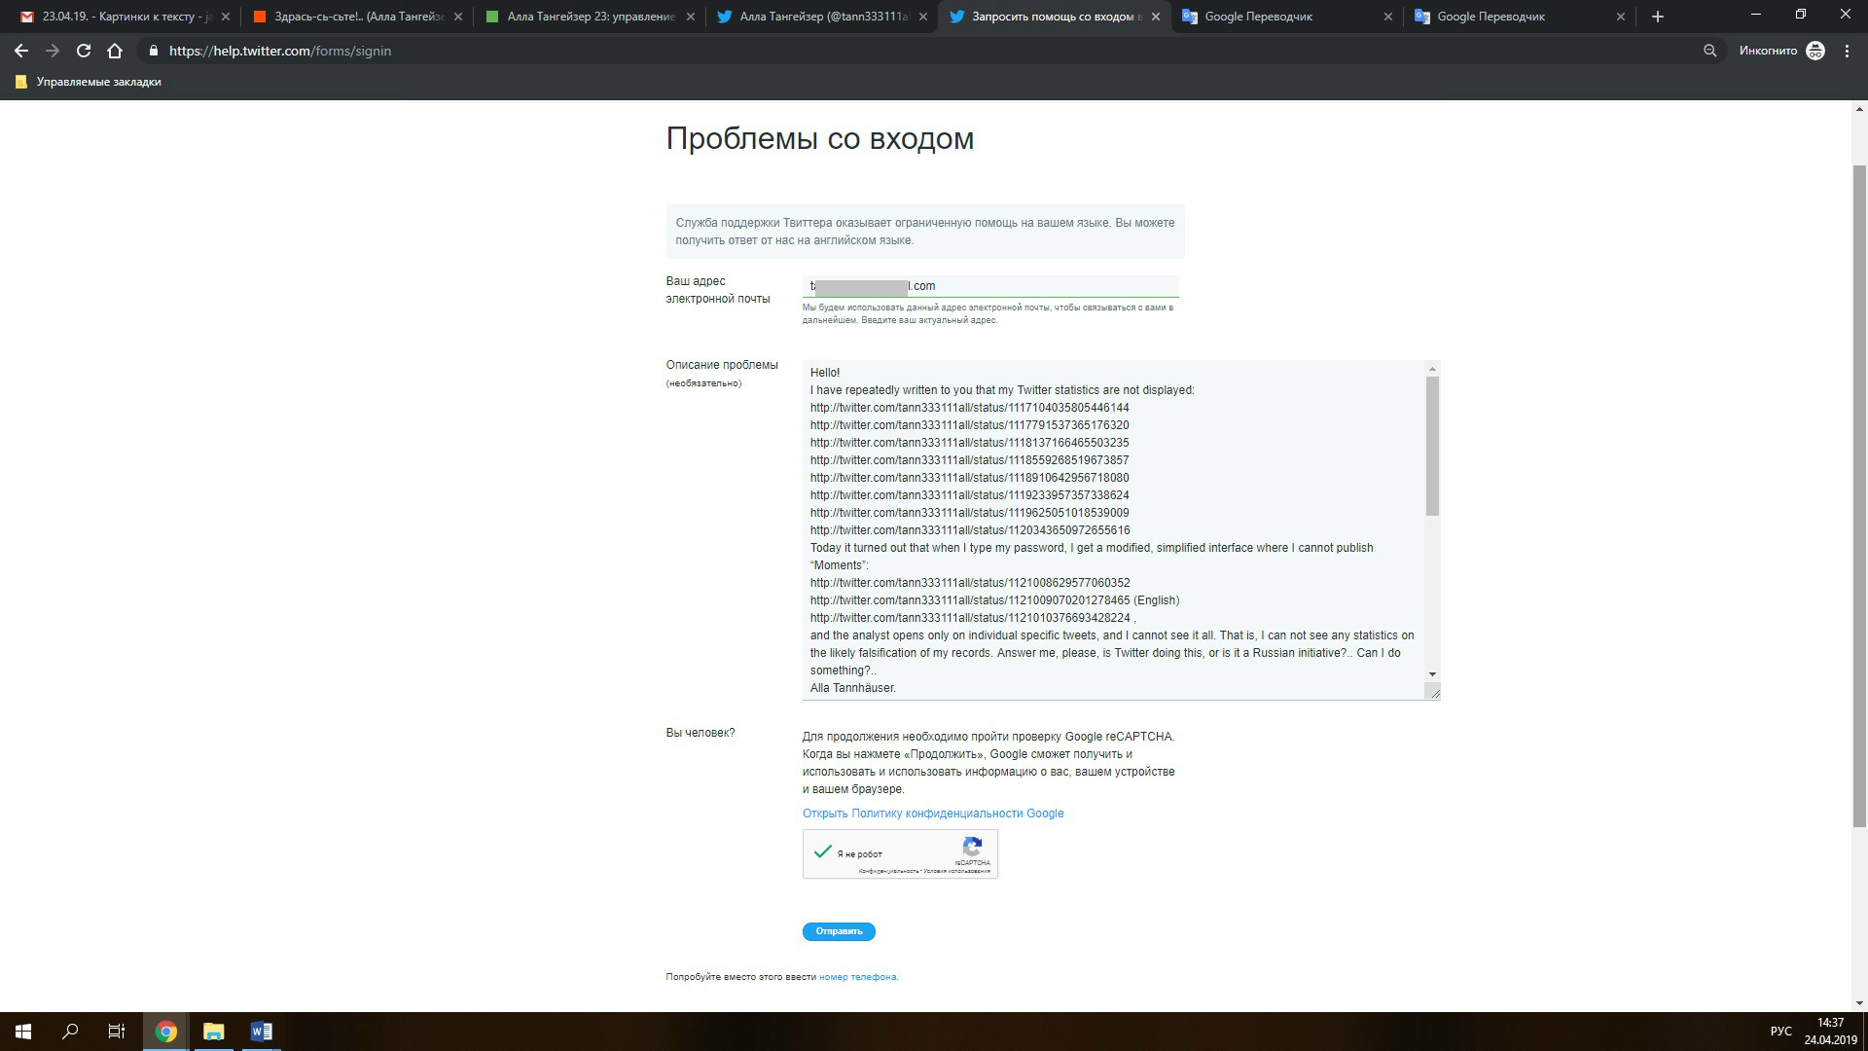Click the address bar URL

pyautogui.click(x=280, y=51)
